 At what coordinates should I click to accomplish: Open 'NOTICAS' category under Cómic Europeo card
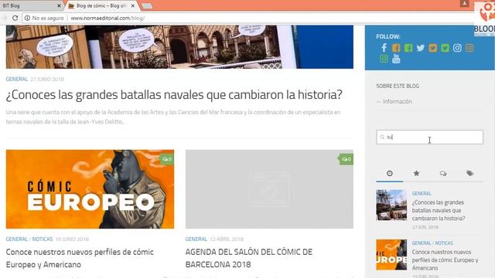[43, 239]
